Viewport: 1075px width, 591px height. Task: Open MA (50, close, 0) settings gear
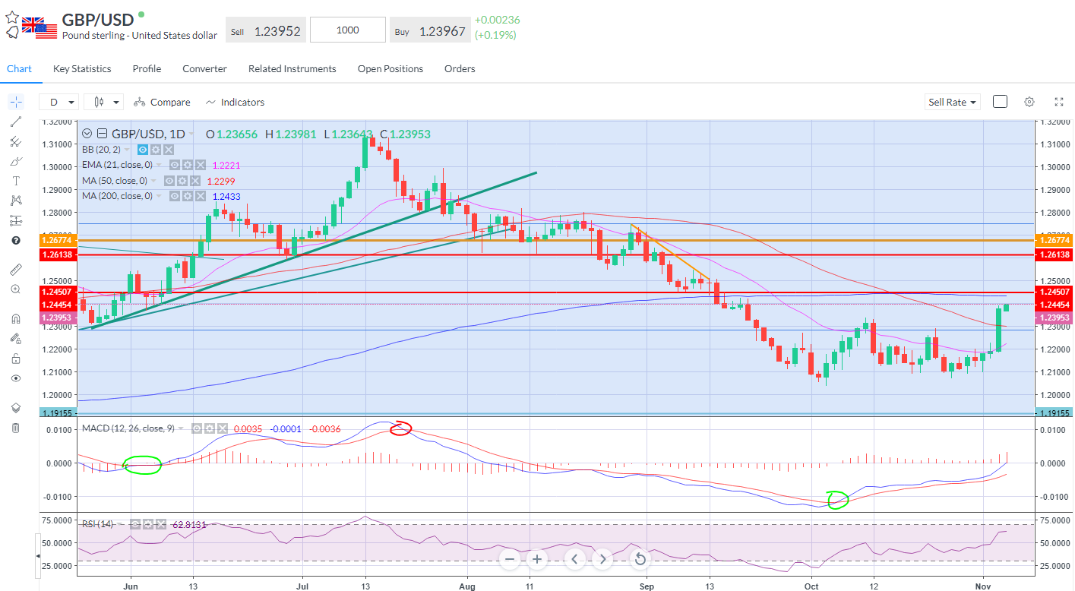[182, 181]
